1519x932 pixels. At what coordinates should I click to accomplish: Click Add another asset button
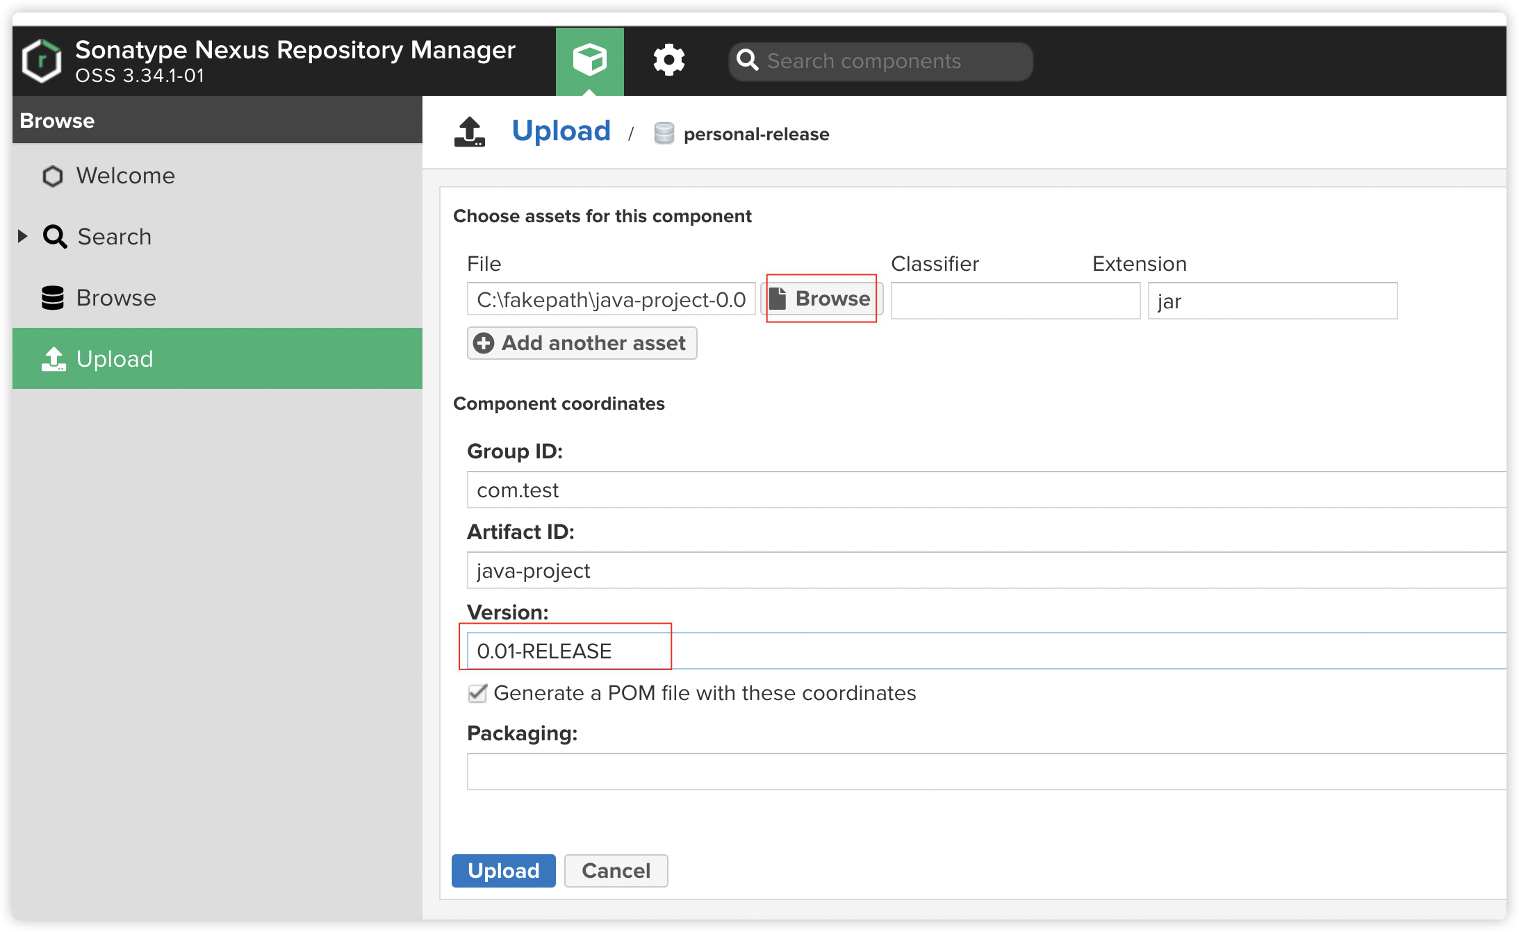(582, 343)
